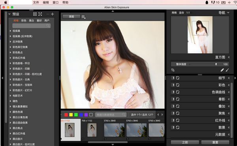The image size is (237, 146).
Task: Expand the 彩色焦点 preset category
Action: tap(10, 52)
